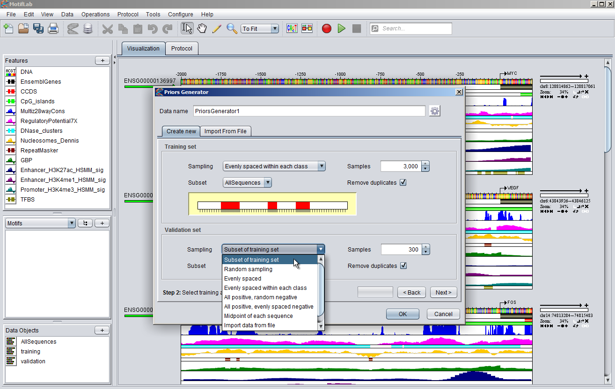Decrease Validation set Samples with down arrow
Viewport: 615px width, 389px height.
click(x=425, y=252)
